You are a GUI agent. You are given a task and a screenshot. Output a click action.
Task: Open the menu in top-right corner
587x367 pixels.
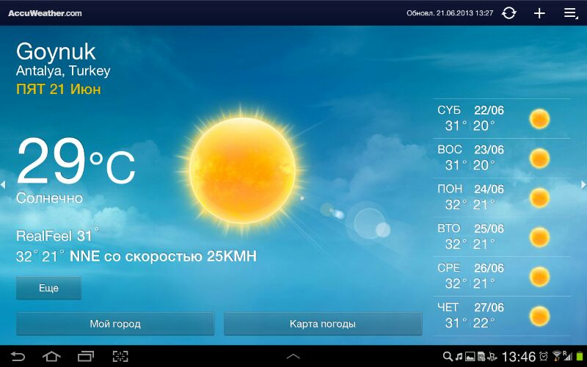570,13
